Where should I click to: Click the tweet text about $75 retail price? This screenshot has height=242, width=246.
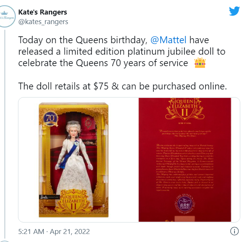(123, 86)
